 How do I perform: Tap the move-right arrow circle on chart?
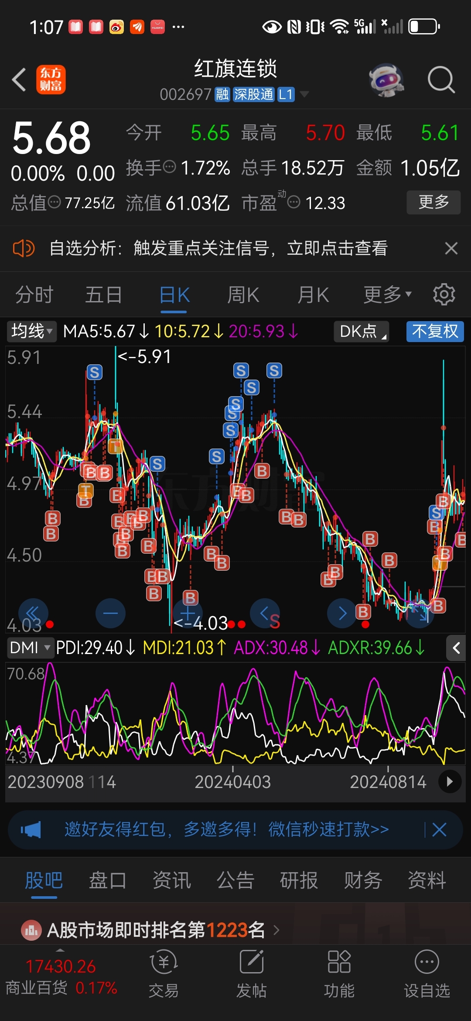[x=342, y=613]
